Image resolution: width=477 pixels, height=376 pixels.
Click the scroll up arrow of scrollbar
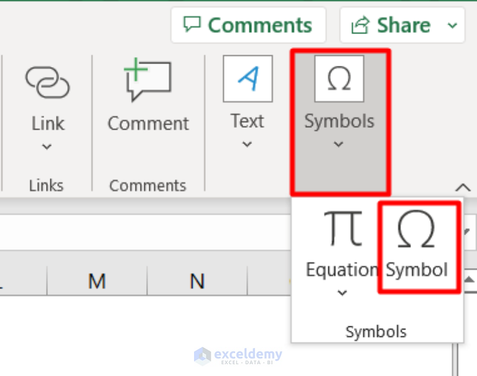[x=470, y=280]
